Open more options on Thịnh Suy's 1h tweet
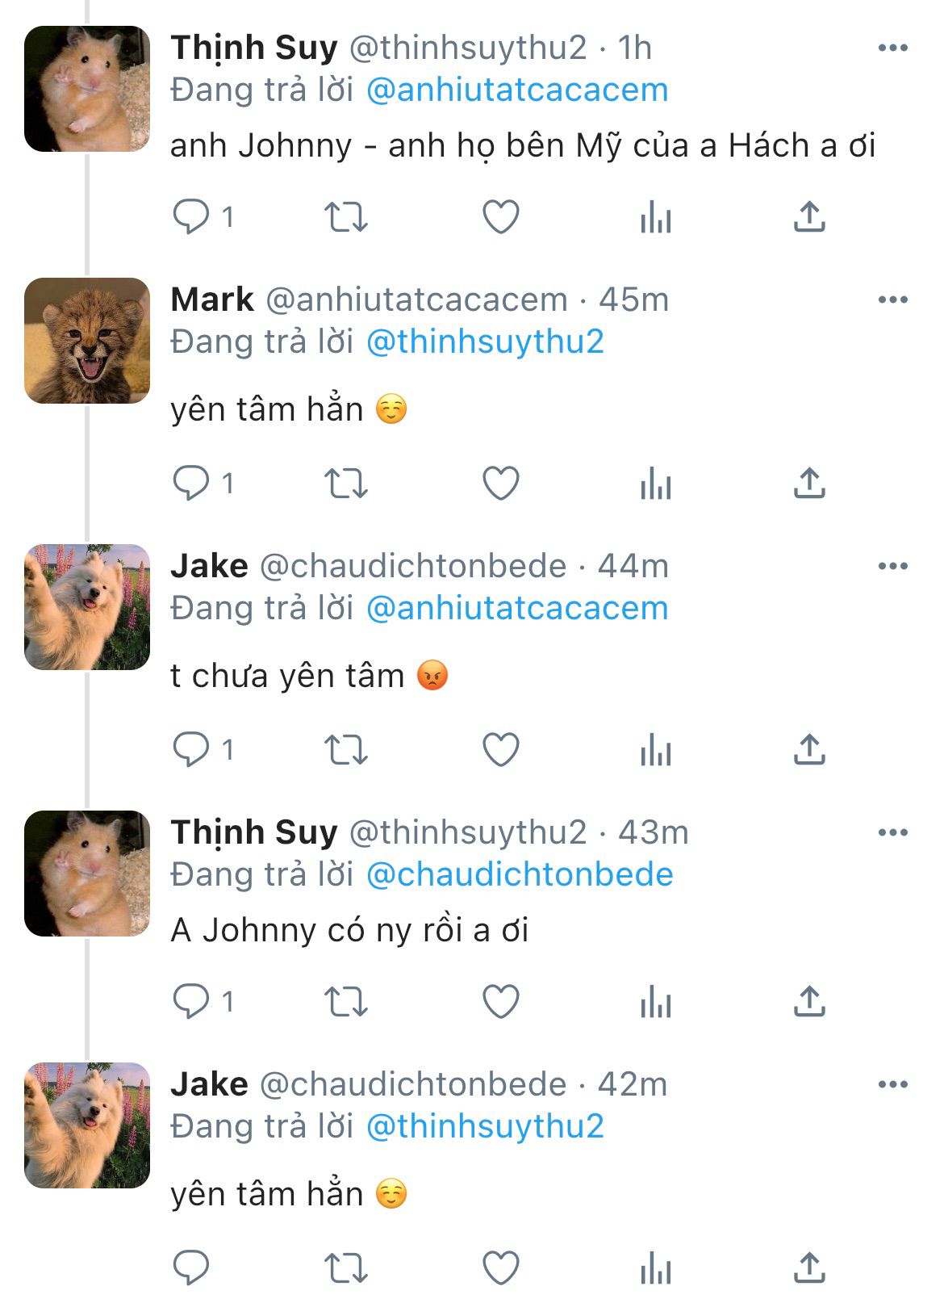Image resolution: width=944 pixels, height=1299 pixels. click(x=892, y=48)
